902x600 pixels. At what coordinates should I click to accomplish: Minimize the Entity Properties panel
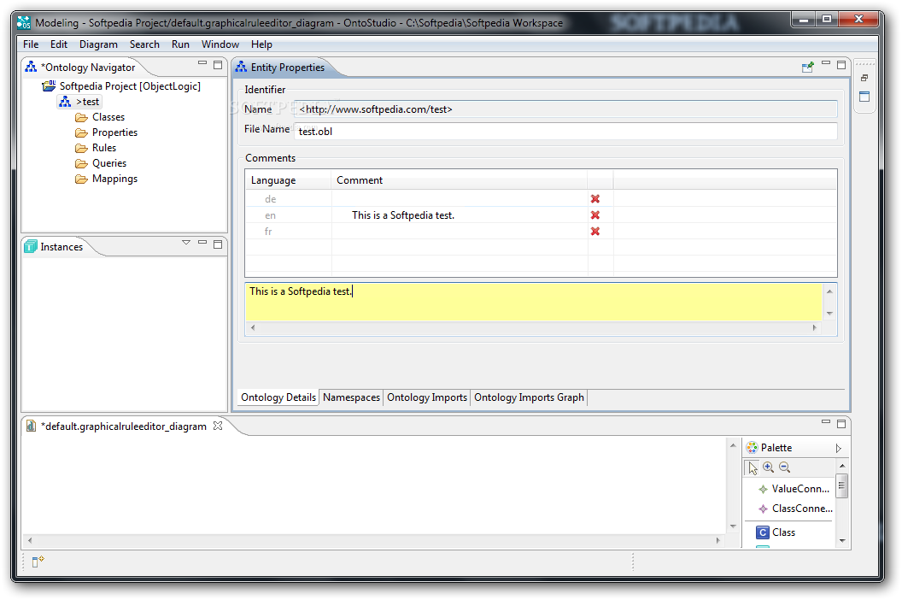tap(825, 62)
